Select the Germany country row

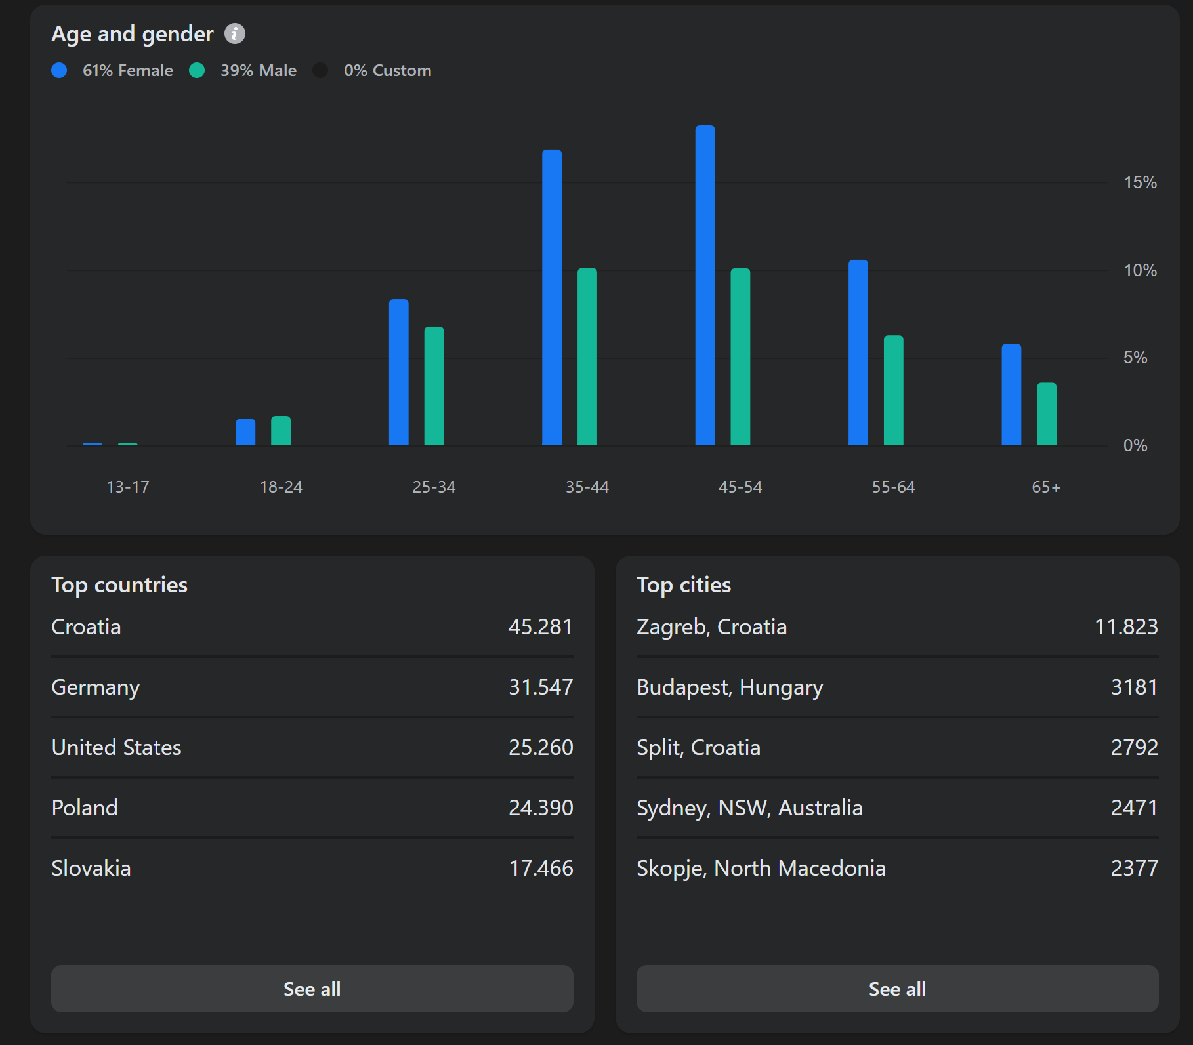(312, 687)
